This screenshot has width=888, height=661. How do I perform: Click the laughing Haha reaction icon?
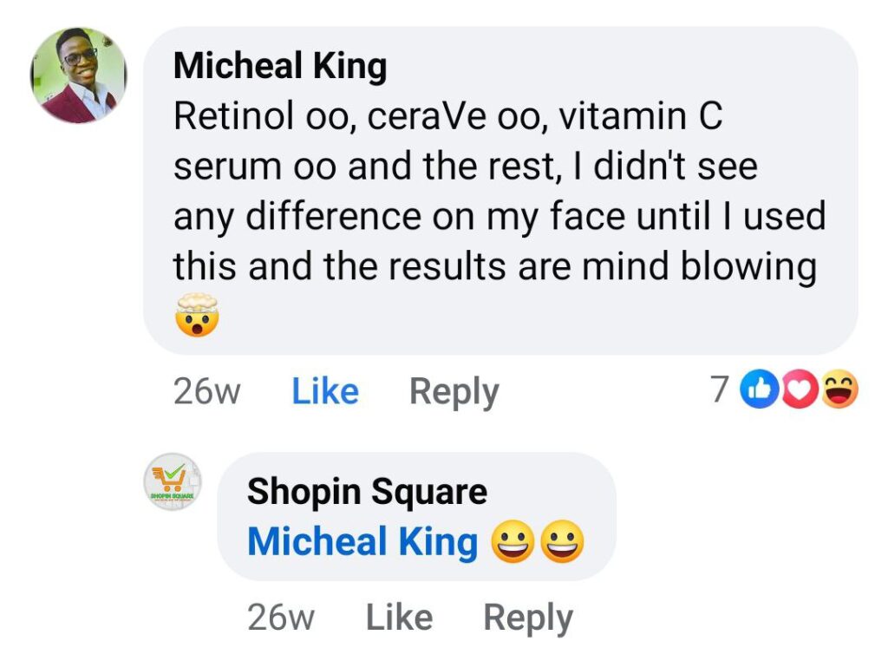click(838, 391)
